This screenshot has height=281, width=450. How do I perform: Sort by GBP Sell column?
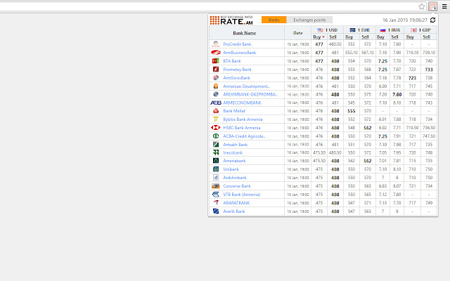[427, 37]
